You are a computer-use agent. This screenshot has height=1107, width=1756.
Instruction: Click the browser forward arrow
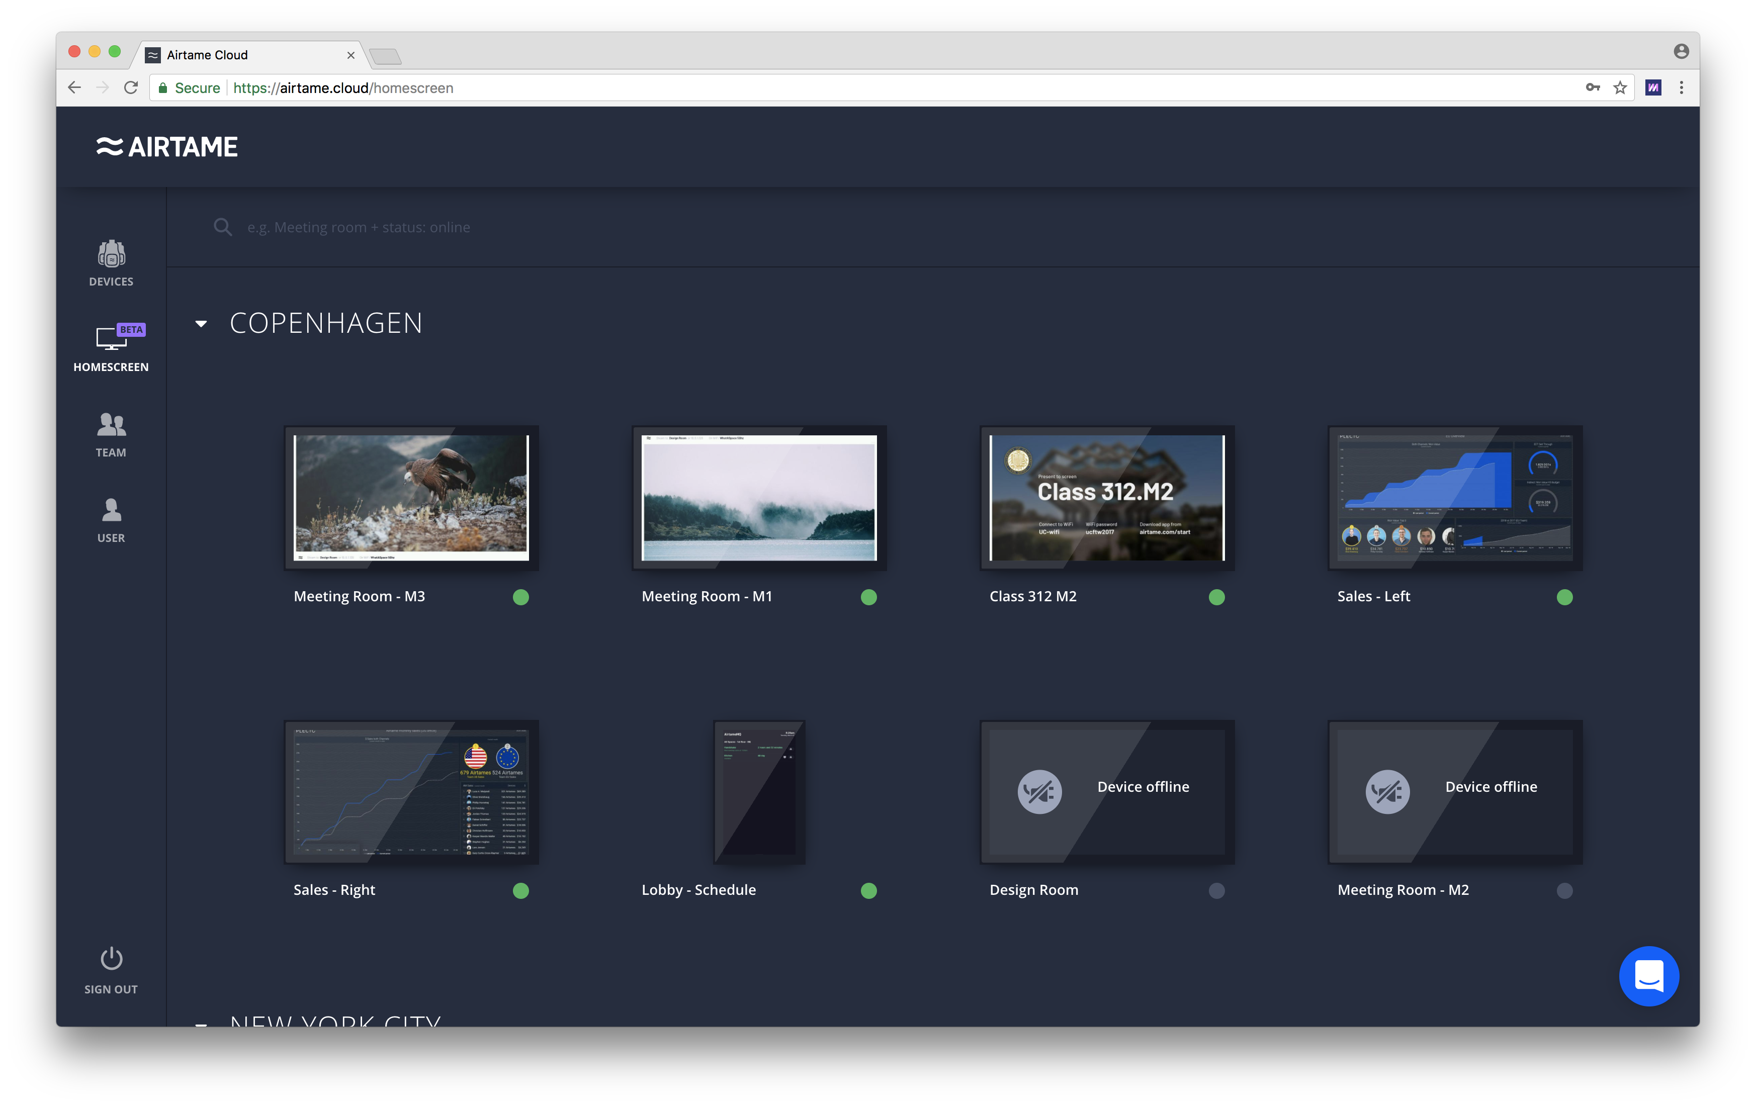click(x=103, y=87)
